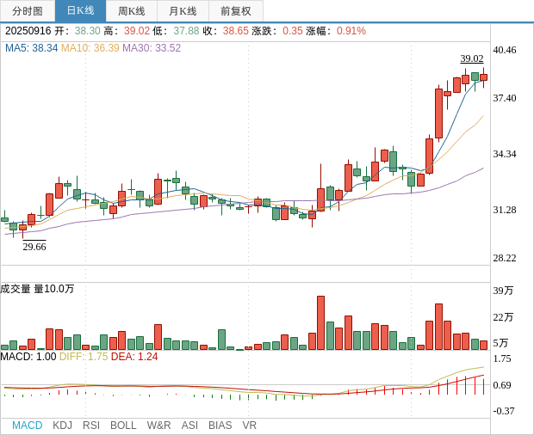The height and width of the screenshot is (435, 534).
Task: Click the DEA: 1.24 value
Action: pyautogui.click(x=134, y=357)
